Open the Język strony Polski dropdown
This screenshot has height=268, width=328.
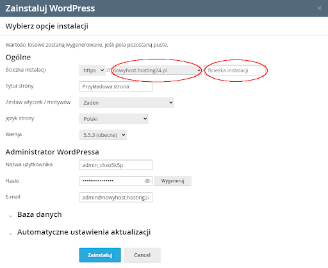[x=113, y=119]
